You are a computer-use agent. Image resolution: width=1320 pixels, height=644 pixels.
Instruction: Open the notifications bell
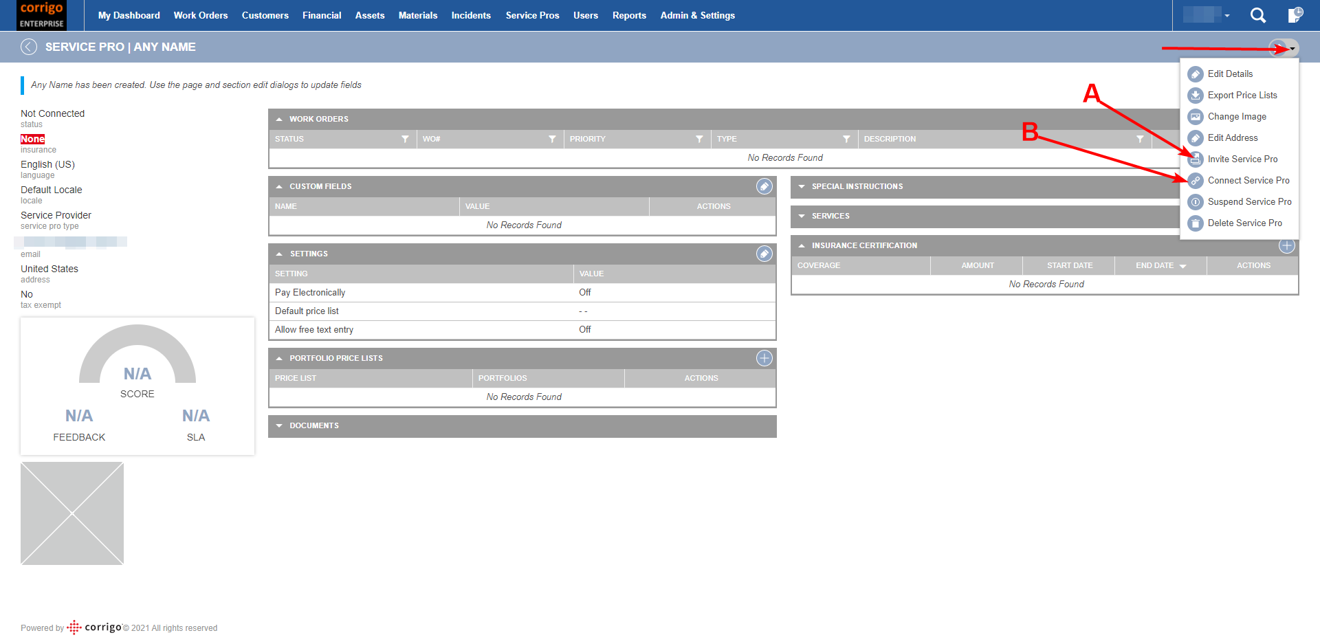pos(1295,15)
